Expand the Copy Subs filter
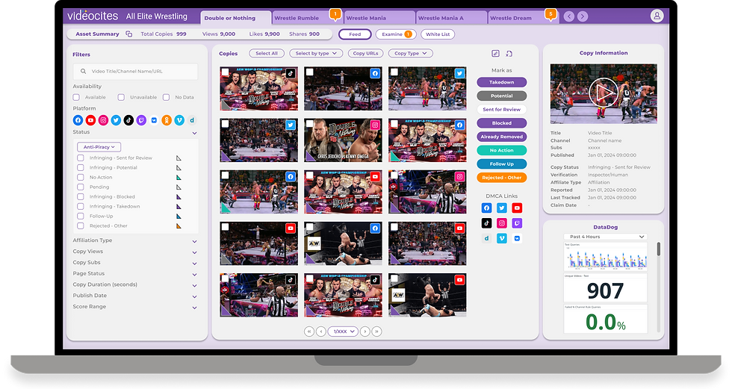Image resolution: width=732 pixels, height=389 pixels. pyautogui.click(x=195, y=264)
